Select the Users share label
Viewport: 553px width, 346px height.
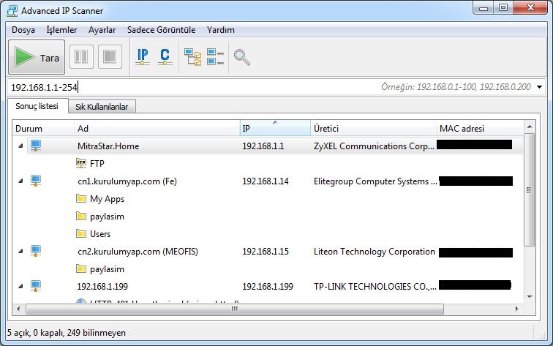point(100,234)
